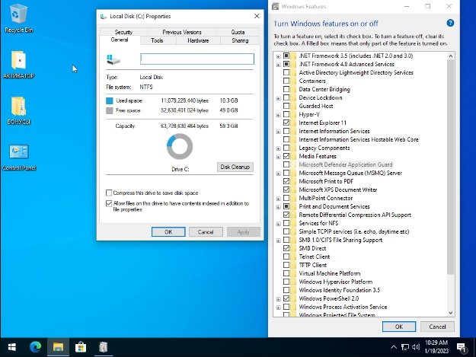Viewport: 476px width, 357px height.
Task: Switch to the Security tab
Action: pos(123,32)
